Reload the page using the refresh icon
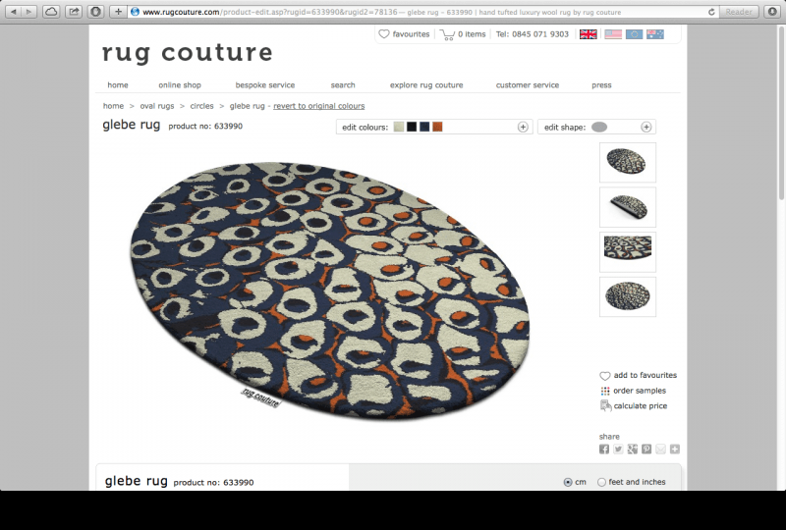This screenshot has height=530, width=786. tap(710, 12)
